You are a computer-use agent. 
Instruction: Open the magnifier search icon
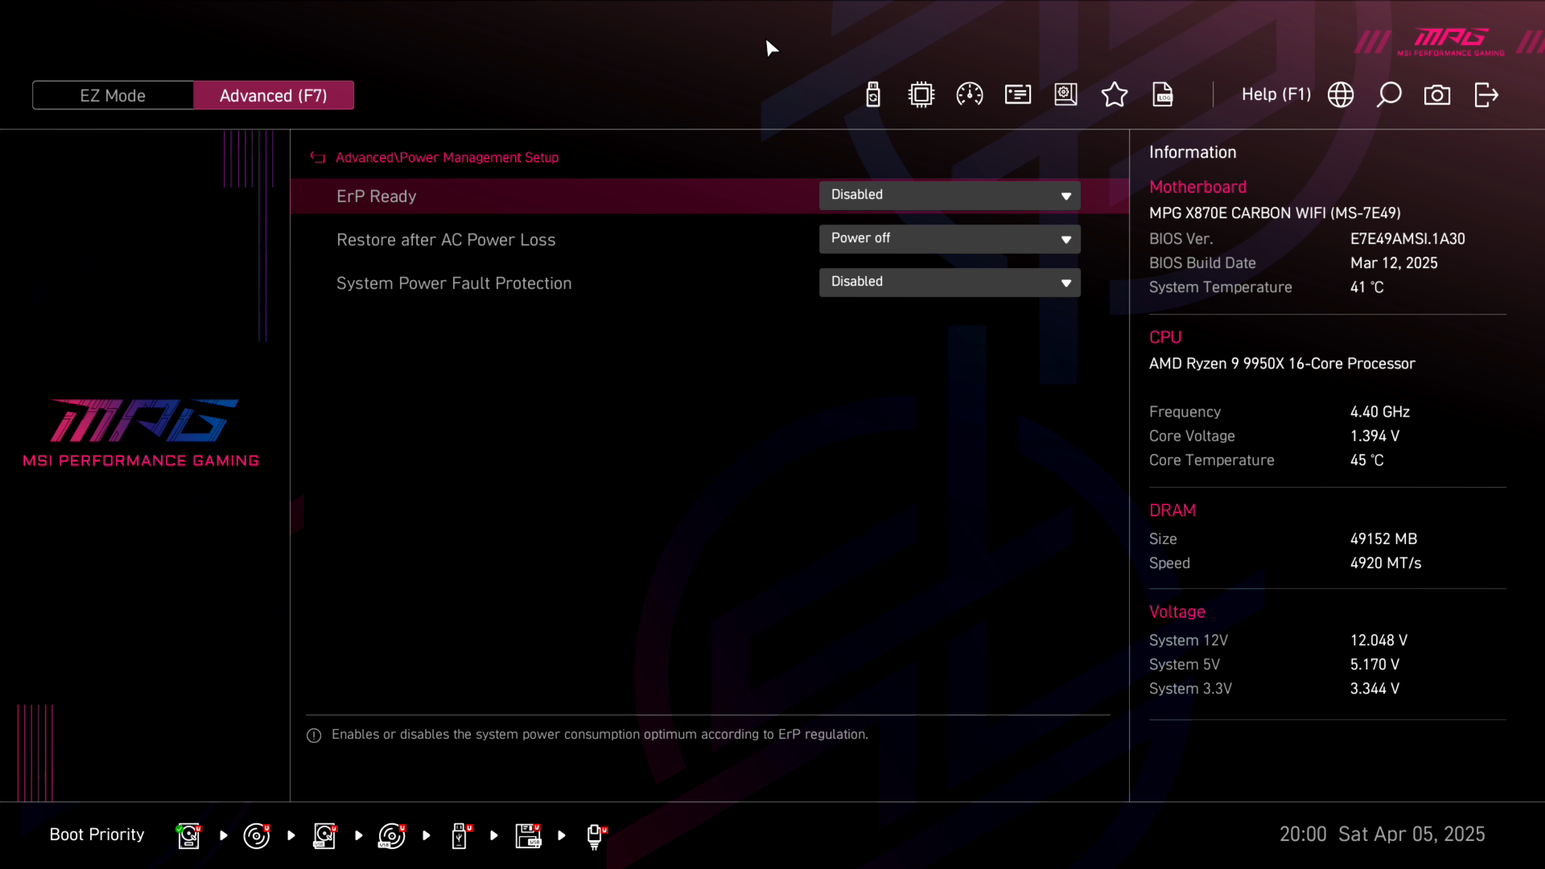[1389, 95]
